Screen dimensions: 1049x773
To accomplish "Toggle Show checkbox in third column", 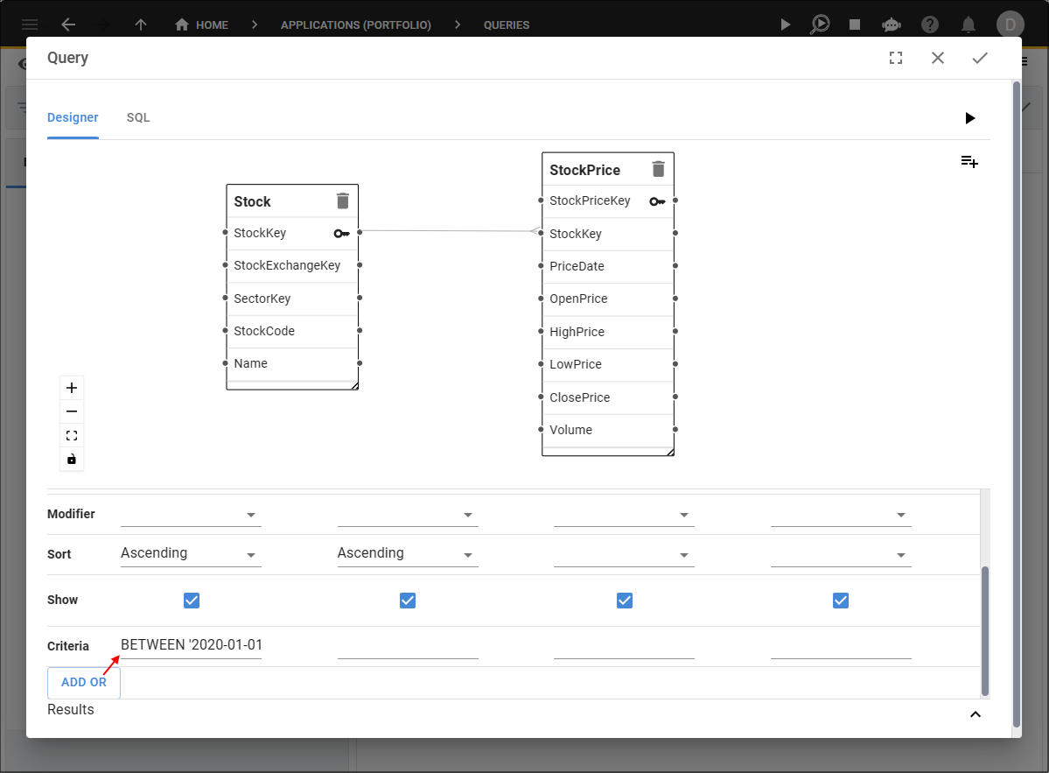I will [x=624, y=601].
